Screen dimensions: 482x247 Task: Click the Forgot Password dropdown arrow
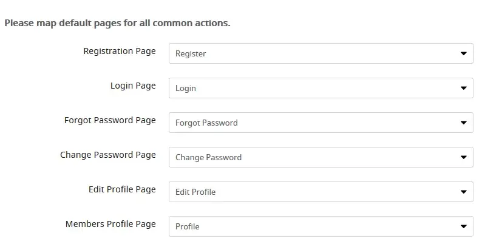pos(464,123)
